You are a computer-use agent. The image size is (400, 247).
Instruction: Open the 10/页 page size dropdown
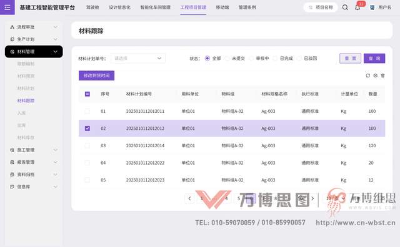[x=335, y=198]
